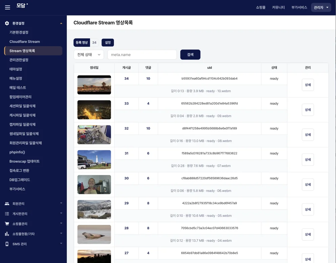Open 테마설정 in the sidebar
Screen dimensions: 336x263
click(16, 69)
